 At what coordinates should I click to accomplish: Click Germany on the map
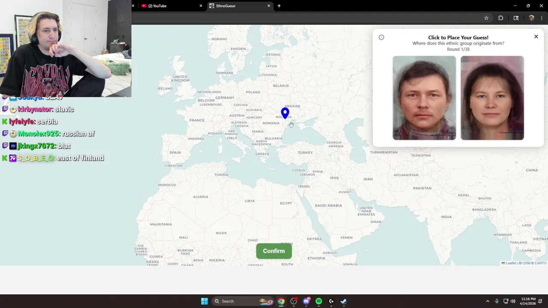[225, 98]
